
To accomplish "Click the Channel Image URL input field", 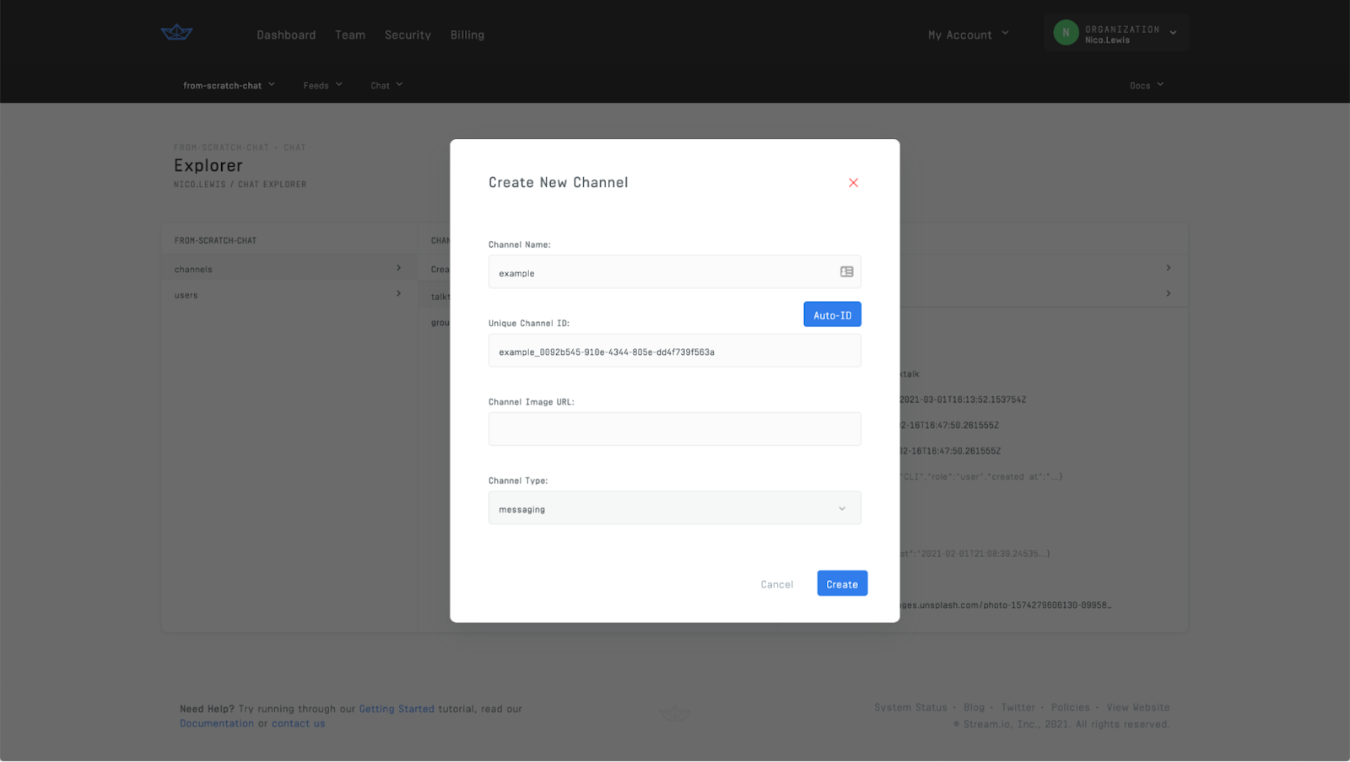I will [x=674, y=428].
